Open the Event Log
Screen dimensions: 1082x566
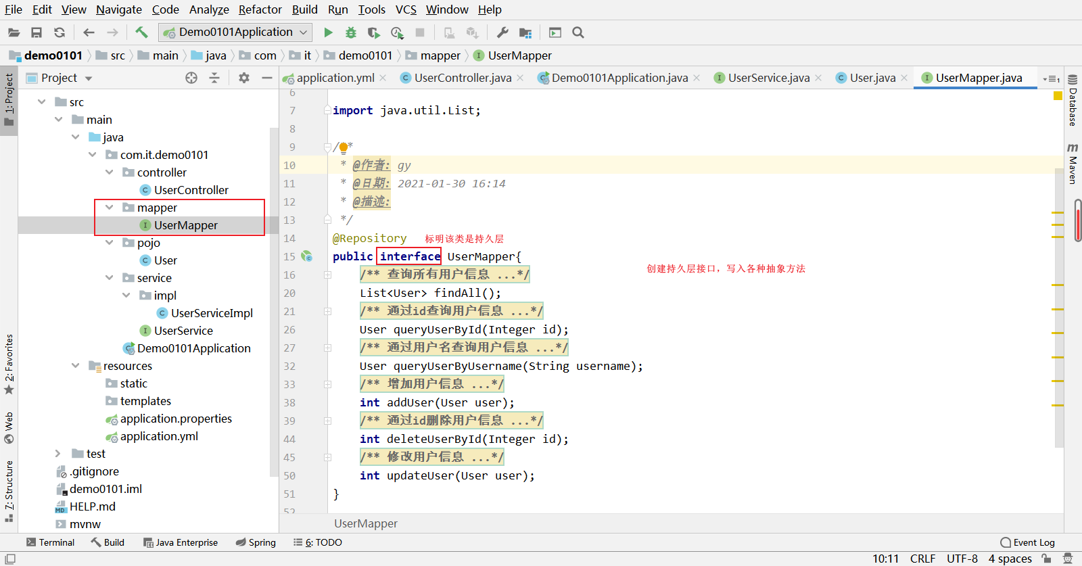1028,542
